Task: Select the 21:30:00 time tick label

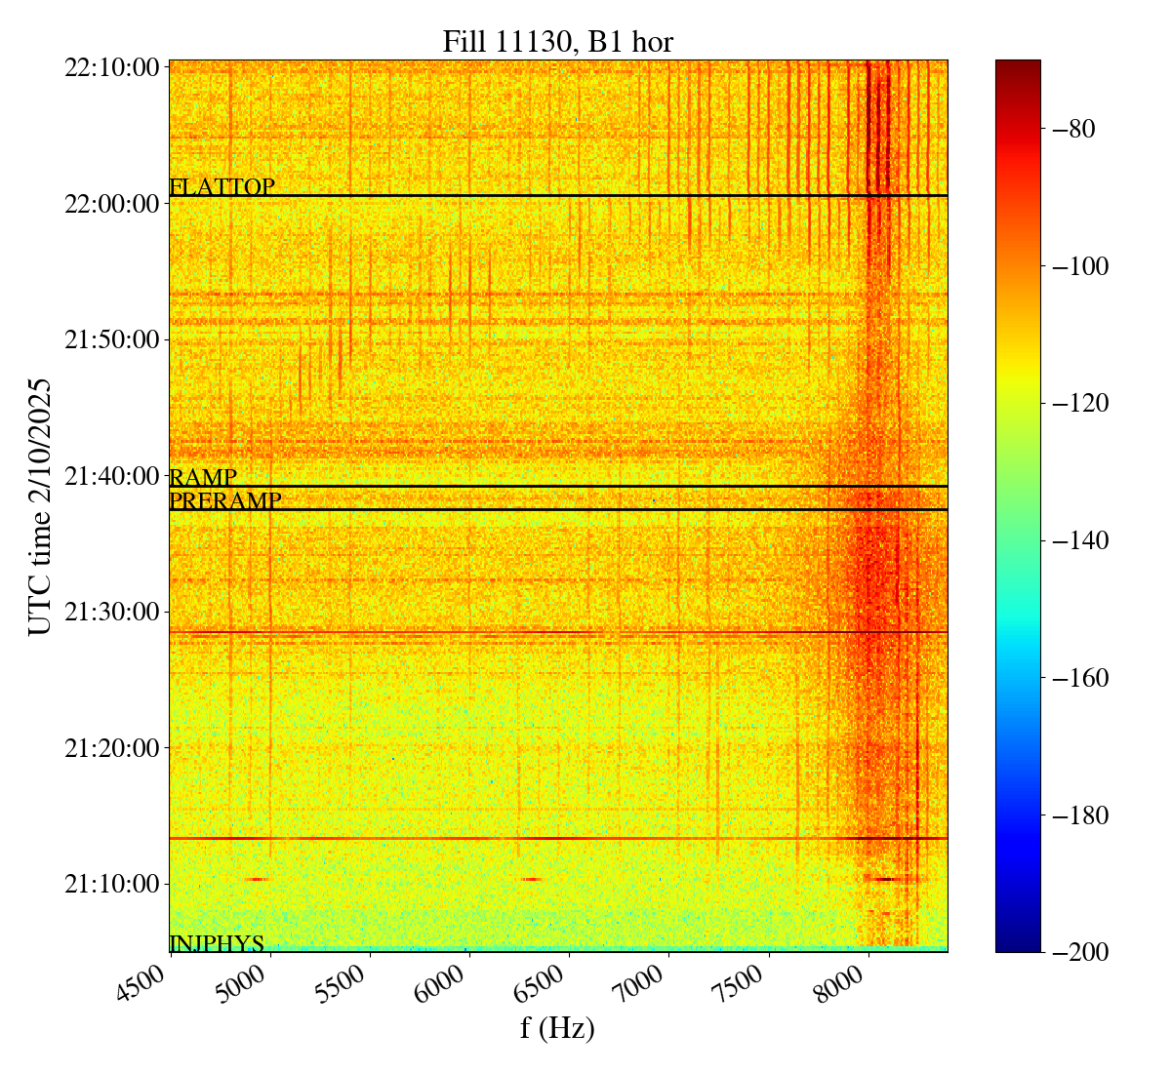Action: [111, 612]
